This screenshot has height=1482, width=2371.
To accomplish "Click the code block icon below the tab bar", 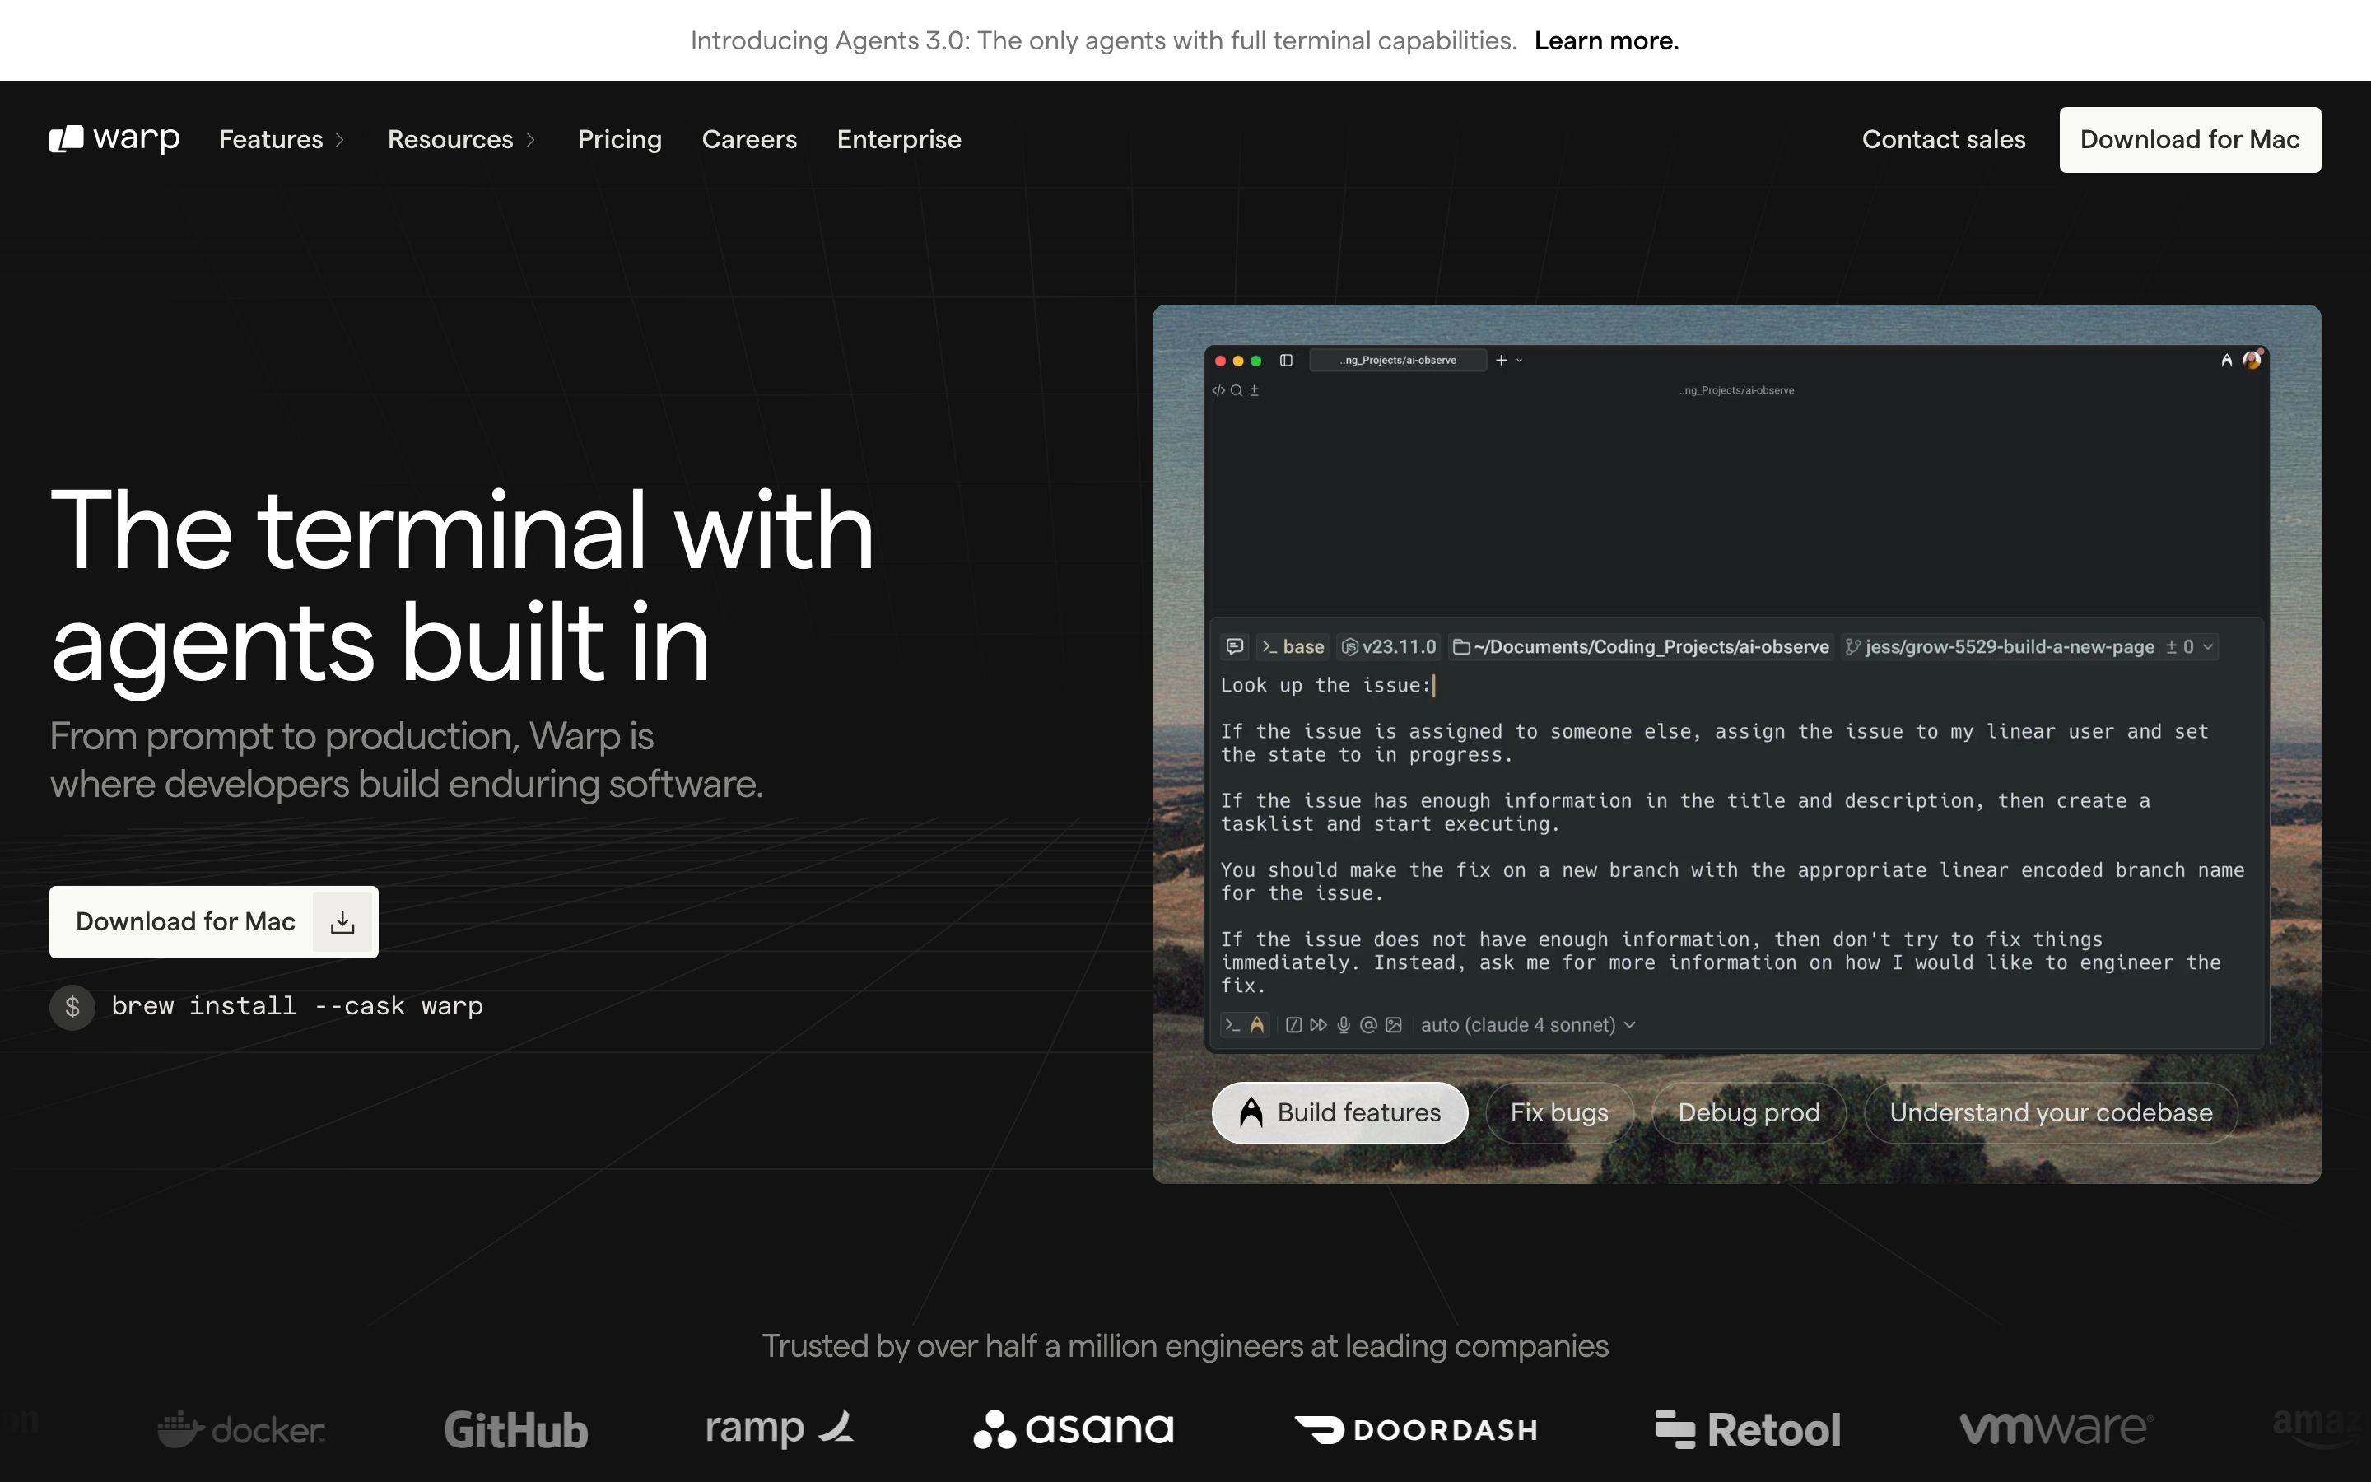I will 1220,391.
